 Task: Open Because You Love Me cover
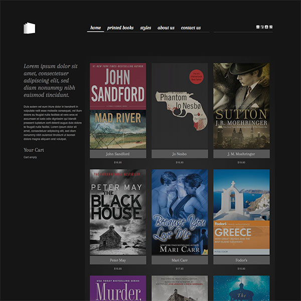[x=180, y=212]
